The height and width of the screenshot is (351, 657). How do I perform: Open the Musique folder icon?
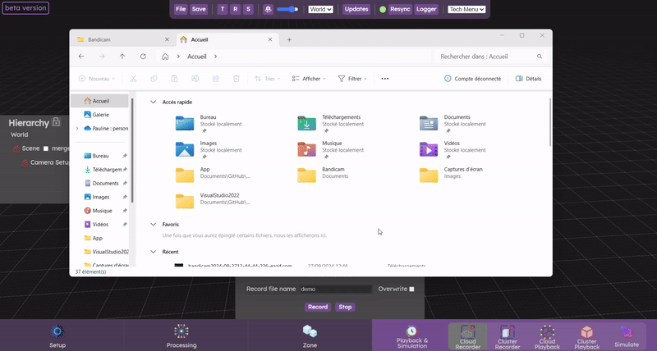[306, 149]
